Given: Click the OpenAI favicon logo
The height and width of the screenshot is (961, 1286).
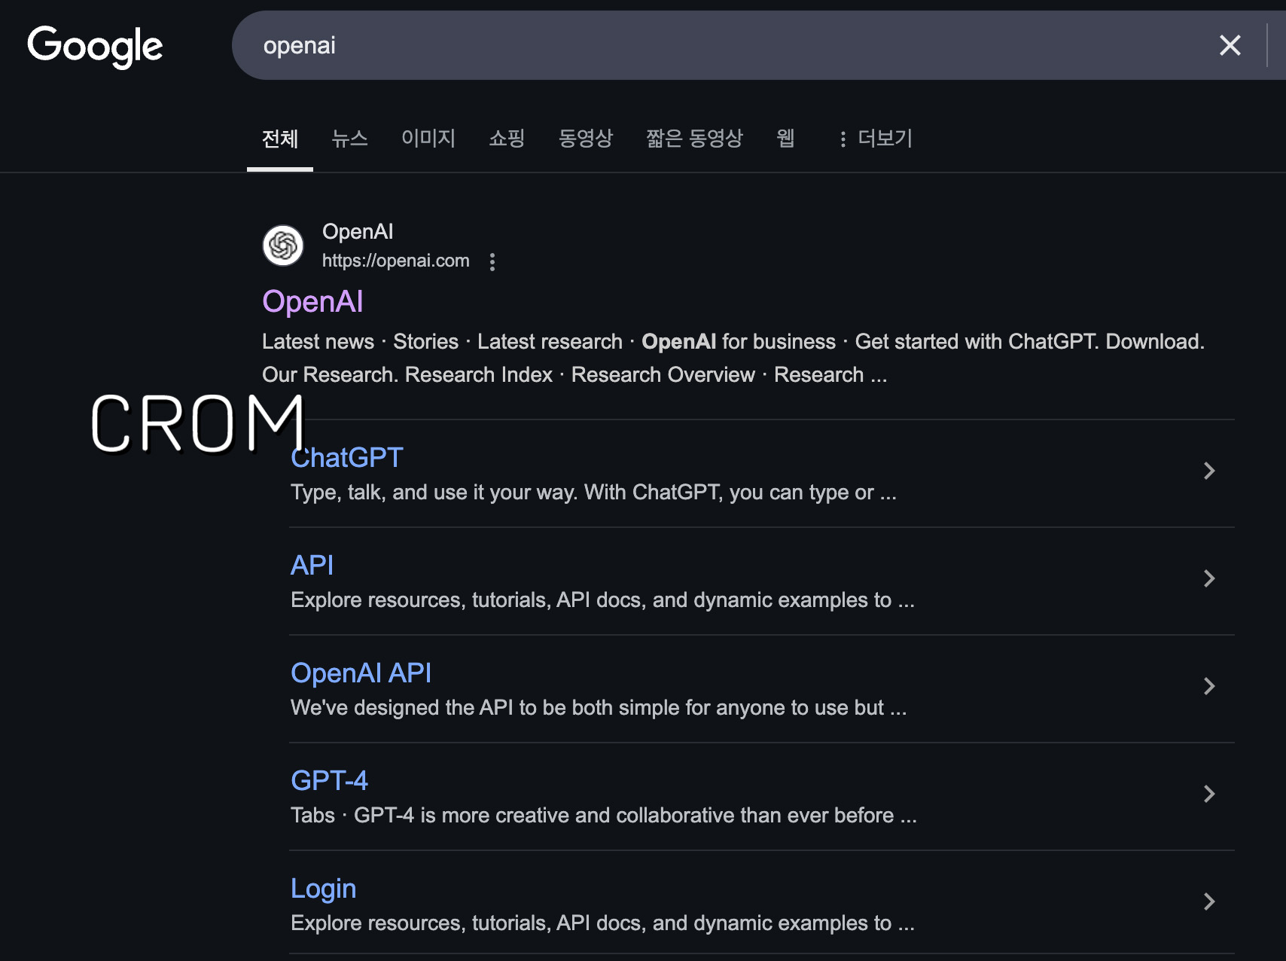Looking at the screenshot, I should [x=283, y=246].
